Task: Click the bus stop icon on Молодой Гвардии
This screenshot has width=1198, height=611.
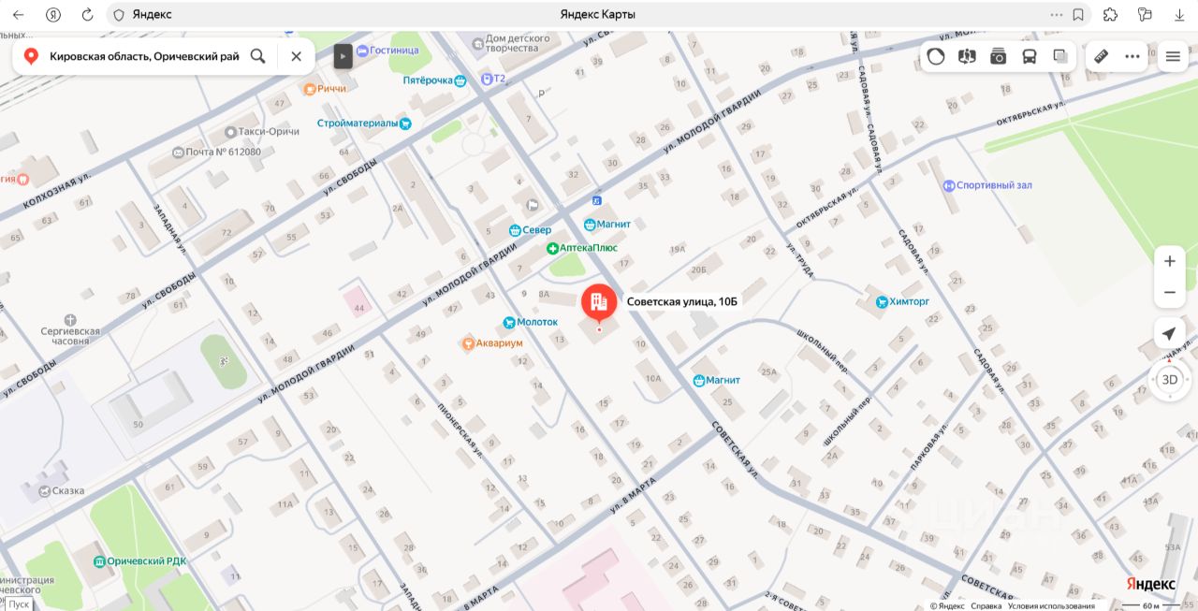Action: point(596,200)
